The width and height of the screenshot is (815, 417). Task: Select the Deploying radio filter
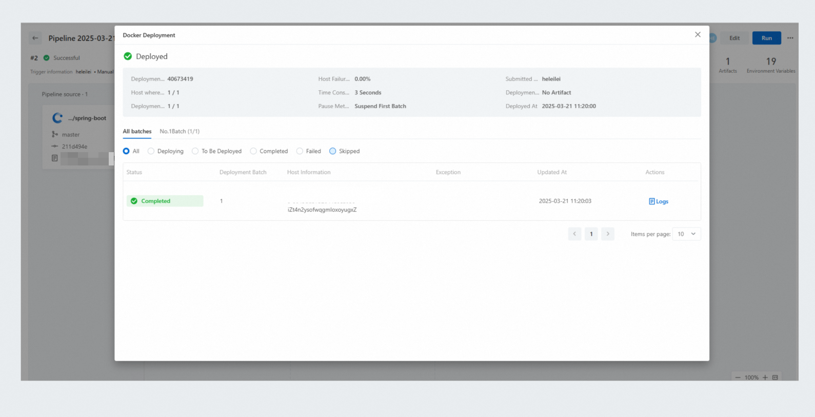click(151, 151)
